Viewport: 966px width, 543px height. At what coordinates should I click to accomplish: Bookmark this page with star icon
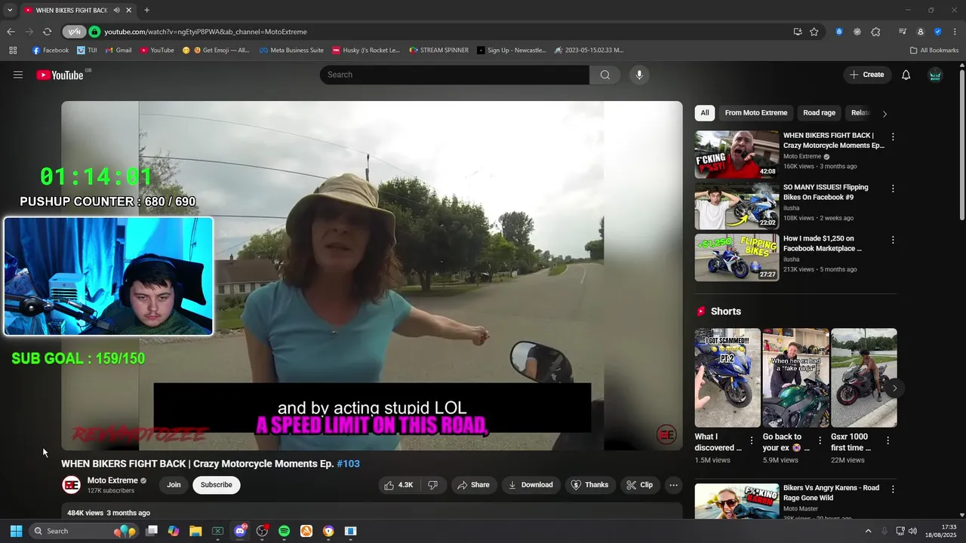[x=814, y=32]
